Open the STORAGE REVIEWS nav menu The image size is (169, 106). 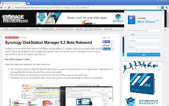(18, 29)
